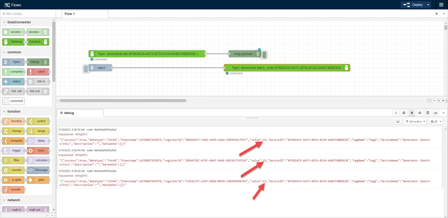This screenshot has height=218, width=448.
Task: Trigger the inject node manually
Action: coord(85,68)
